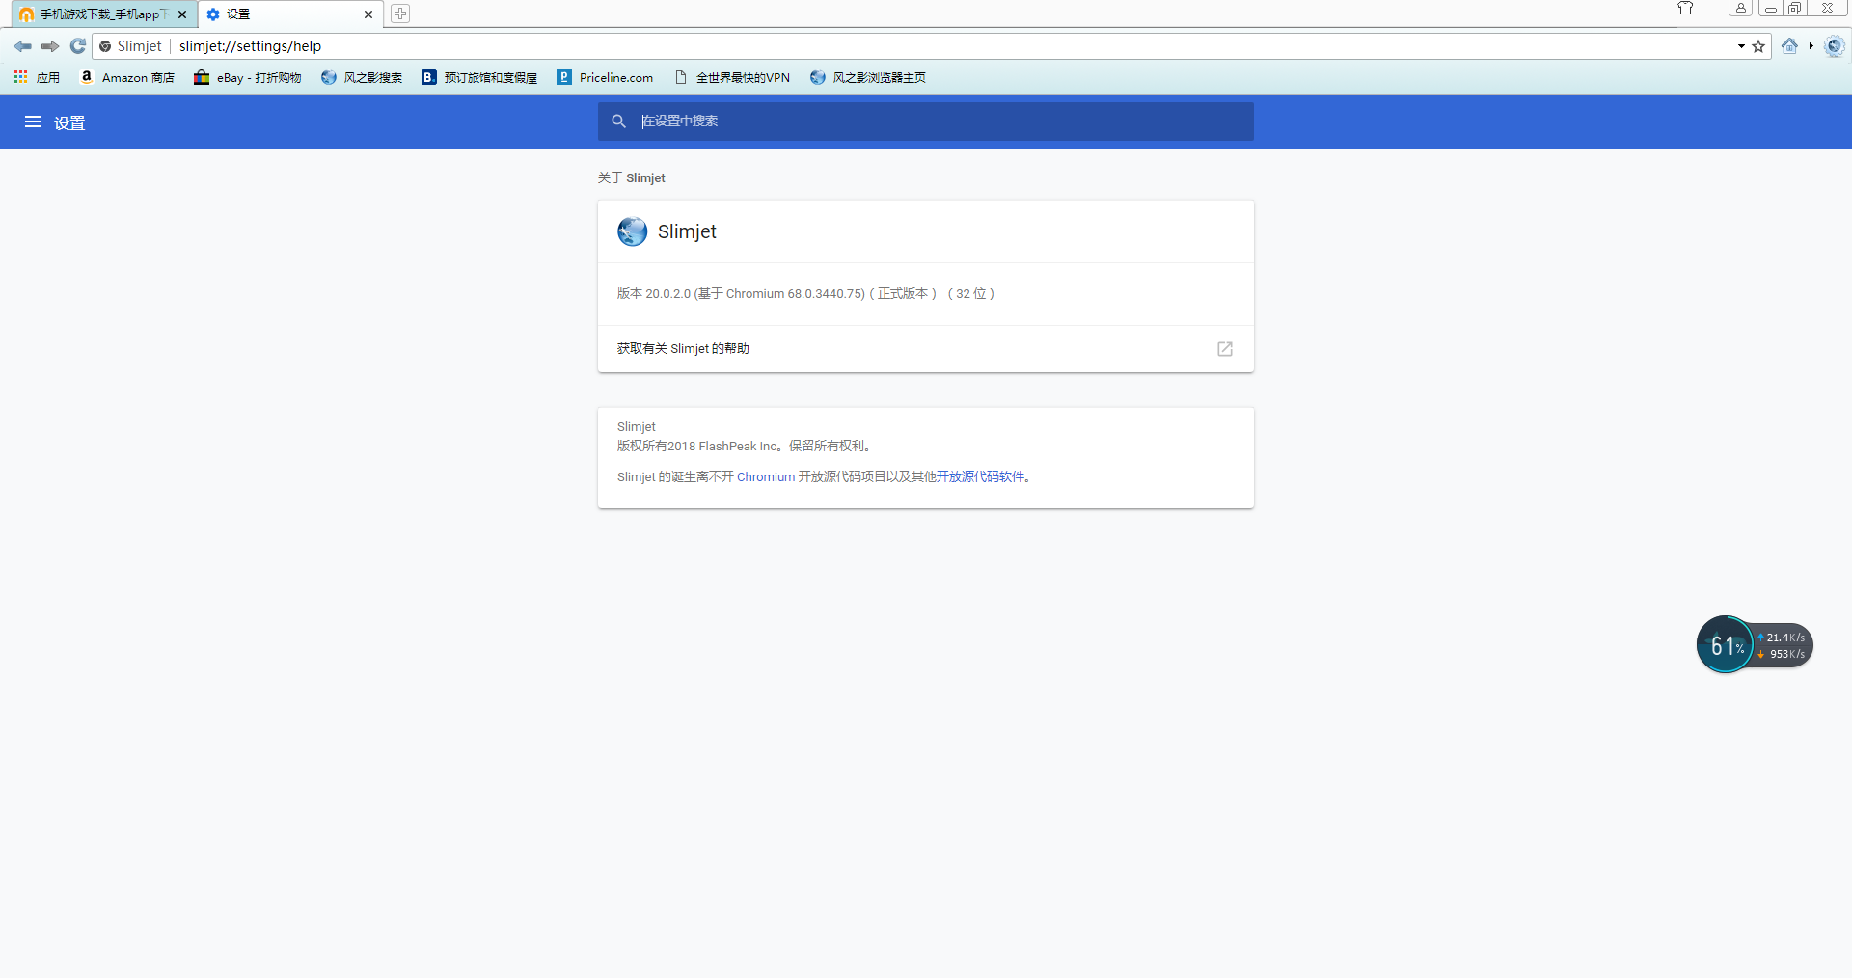This screenshot has width=1852, height=978.
Task: Open the eBay - 打折购物 bookmark
Action: [248, 77]
